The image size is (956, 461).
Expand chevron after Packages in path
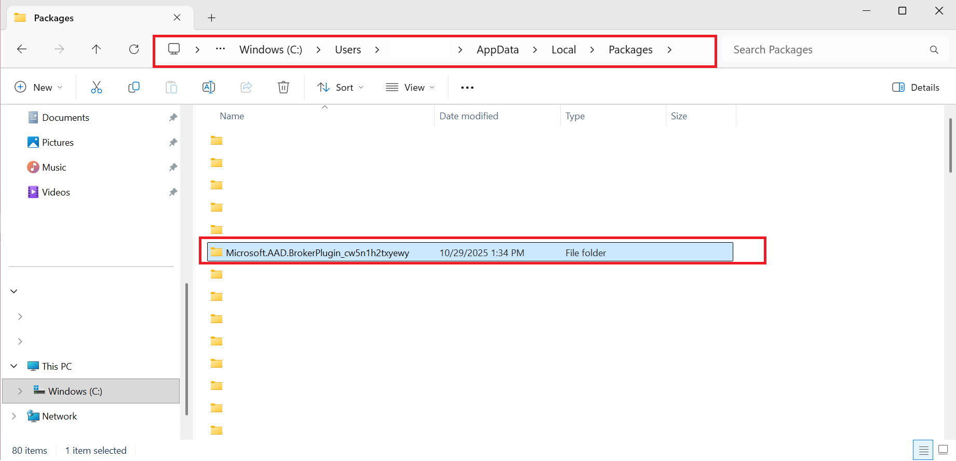[x=669, y=50]
